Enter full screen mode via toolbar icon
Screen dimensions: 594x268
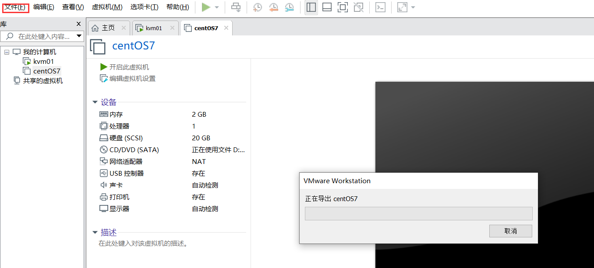[343, 7]
